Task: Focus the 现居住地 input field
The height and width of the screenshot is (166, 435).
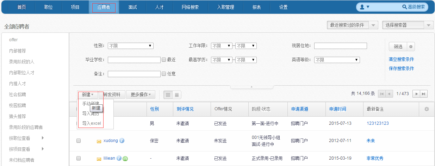Action: coord(341,46)
